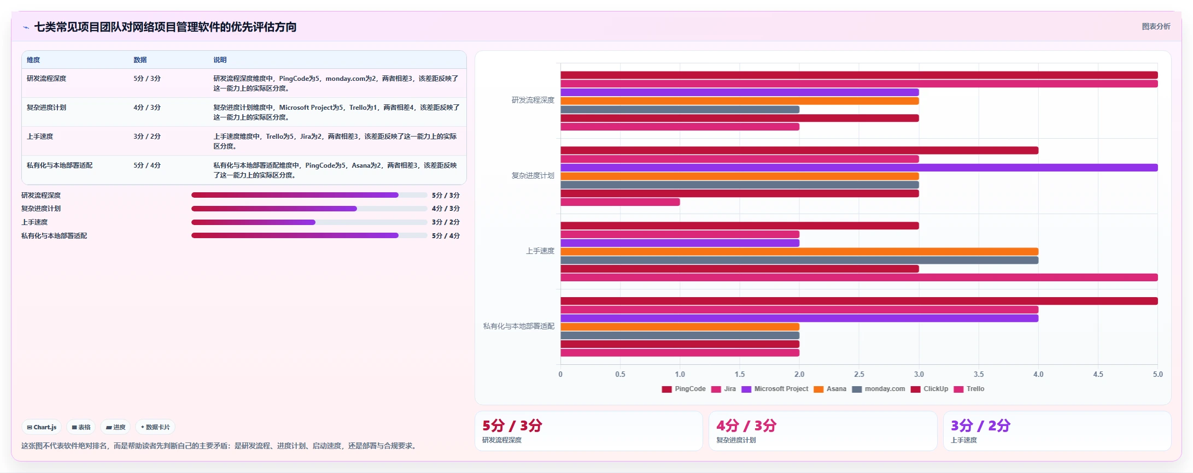Click the 复杂进度计划 progress bar
Screen dimensions: 1193x473
pos(309,209)
